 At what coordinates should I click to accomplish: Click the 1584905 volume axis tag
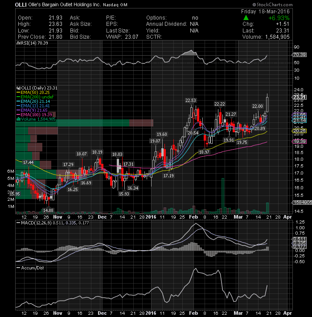pyautogui.click(x=302, y=203)
